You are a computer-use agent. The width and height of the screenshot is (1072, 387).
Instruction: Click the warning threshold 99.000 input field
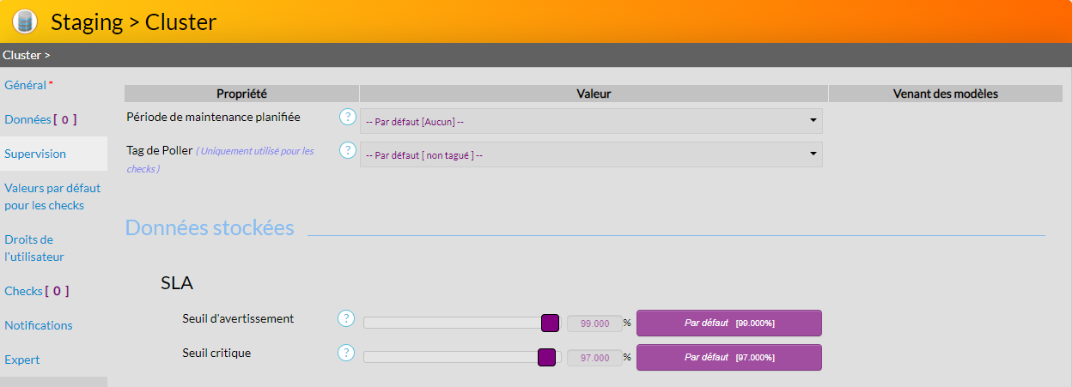(x=594, y=324)
